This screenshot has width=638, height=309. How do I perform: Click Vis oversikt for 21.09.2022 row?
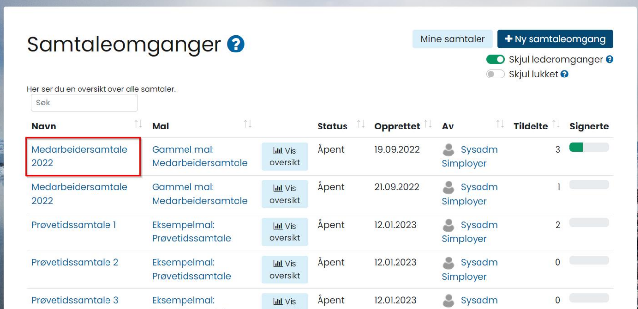(285, 194)
